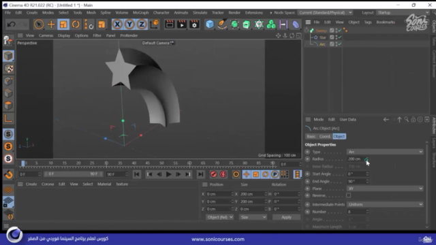The image size is (436, 245).
Task: Open the Plane XY dropdown
Action: (x=385, y=189)
